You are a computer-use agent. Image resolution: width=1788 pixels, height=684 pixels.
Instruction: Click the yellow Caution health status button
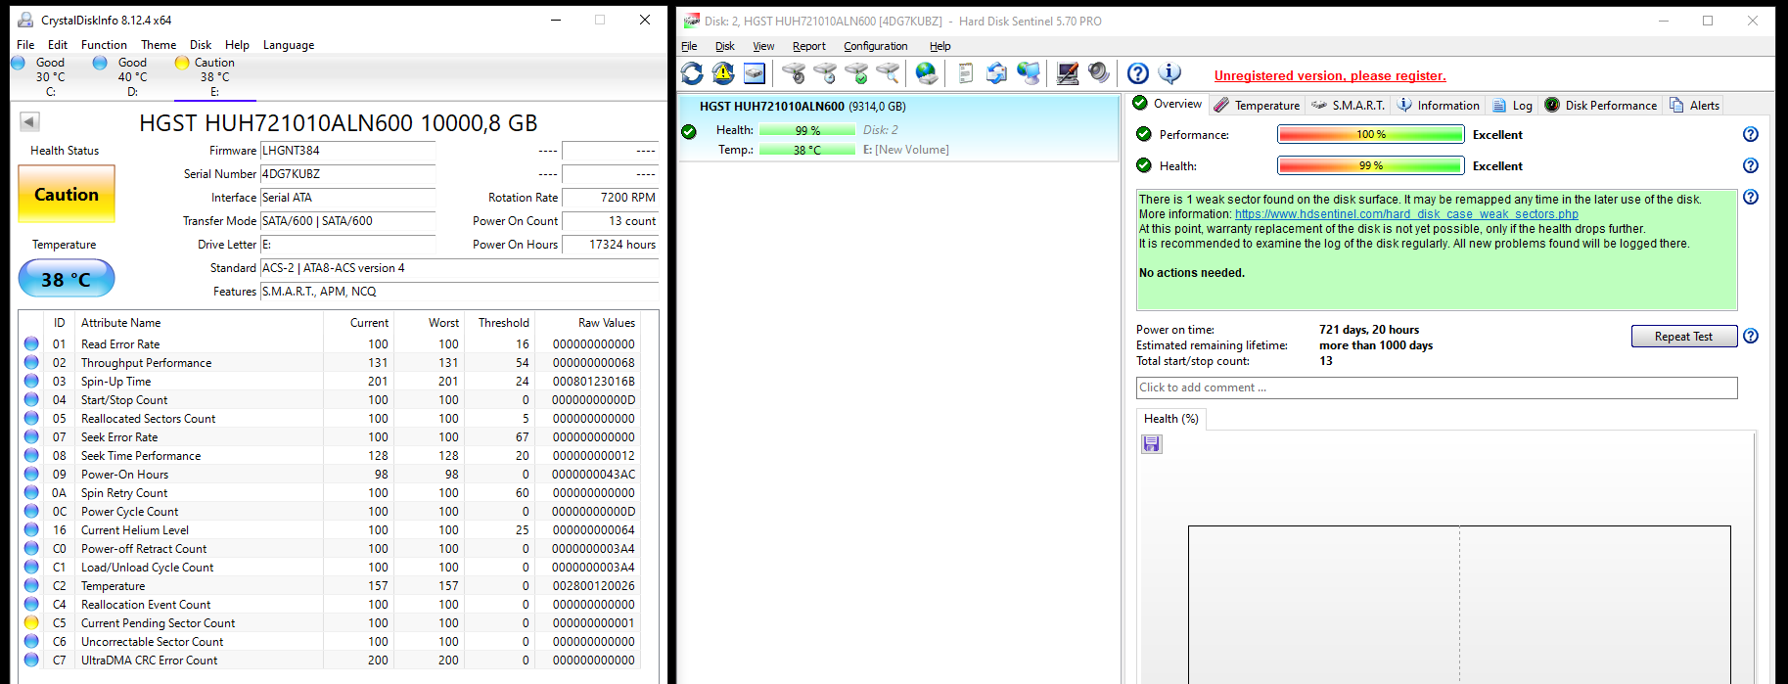pyautogui.click(x=67, y=194)
